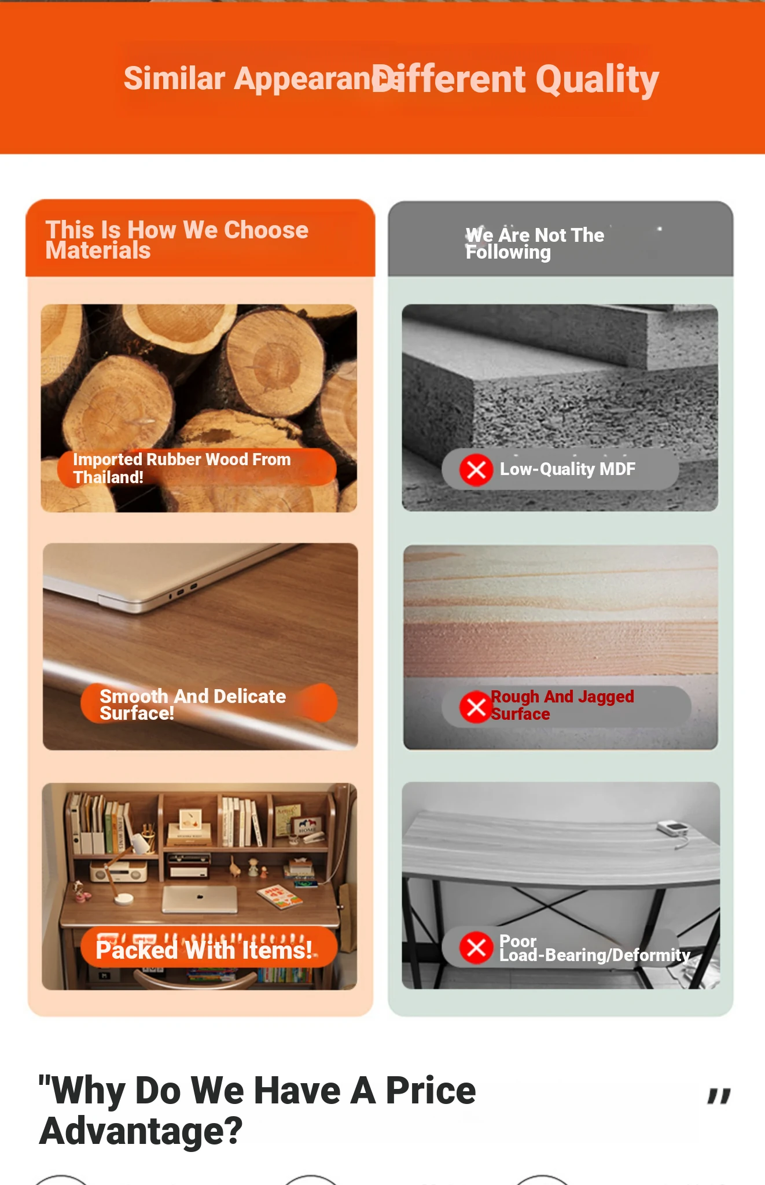The width and height of the screenshot is (765, 1185).
Task: Click 'Rough And Jagged Surface' red text
Action: point(562,705)
